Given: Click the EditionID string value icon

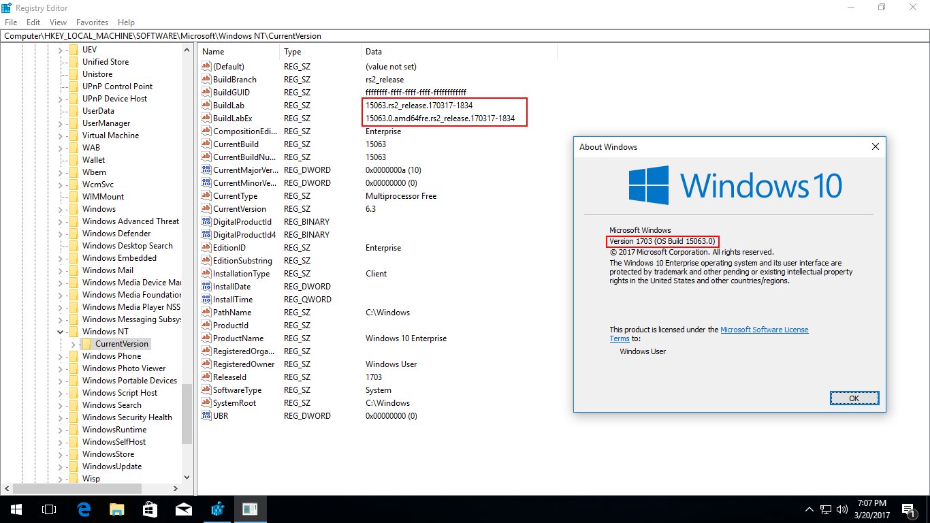Looking at the screenshot, I should [x=208, y=248].
